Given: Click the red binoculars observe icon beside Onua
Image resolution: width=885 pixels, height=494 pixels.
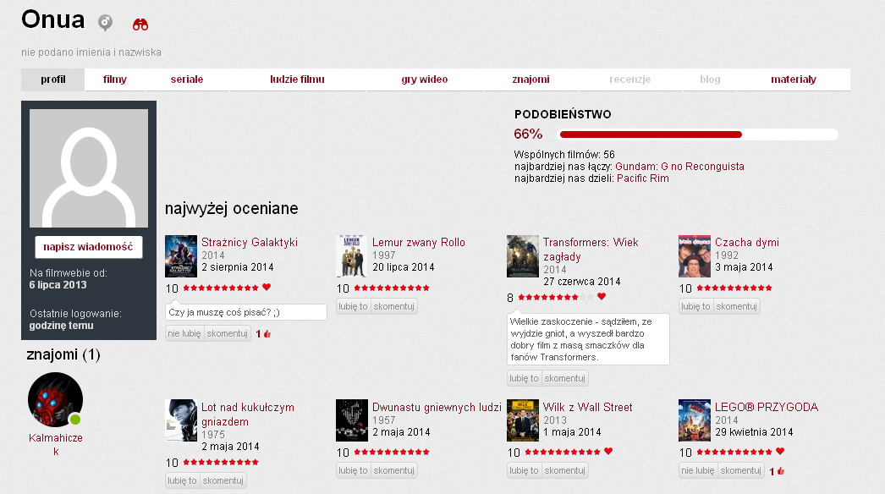Looking at the screenshot, I should click(140, 24).
